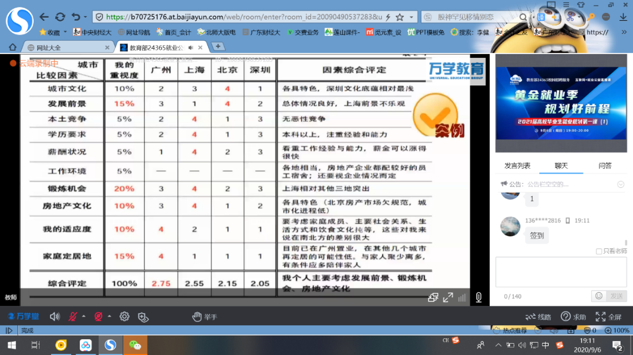Open the 广东财经大 bookmark
This screenshot has width=633, height=355.
(x=261, y=32)
